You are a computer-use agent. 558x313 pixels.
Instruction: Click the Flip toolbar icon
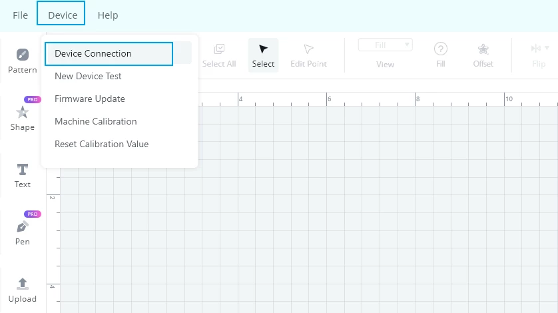click(x=536, y=48)
